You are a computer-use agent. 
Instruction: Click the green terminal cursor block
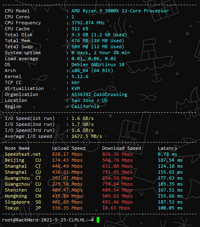[x=98, y=220]
